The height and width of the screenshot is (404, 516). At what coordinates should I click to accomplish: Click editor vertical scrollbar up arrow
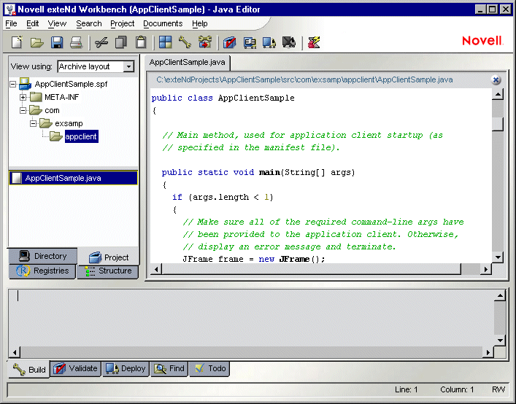tap(498, 95)
